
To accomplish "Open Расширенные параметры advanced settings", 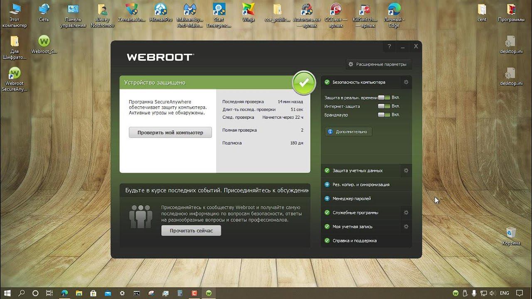I will [379, 64].
